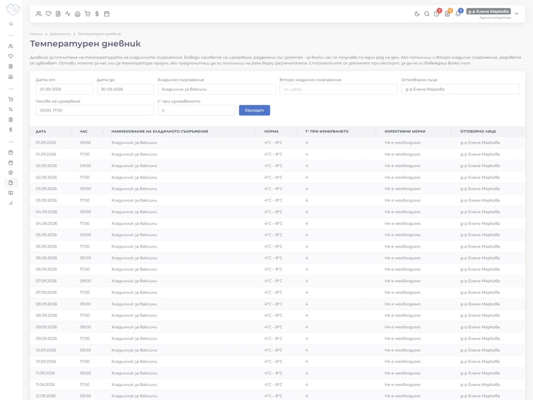Screen dimensions: 533x400
Task: Open the percent icon in the sidebar
Action: coord(11,109)
